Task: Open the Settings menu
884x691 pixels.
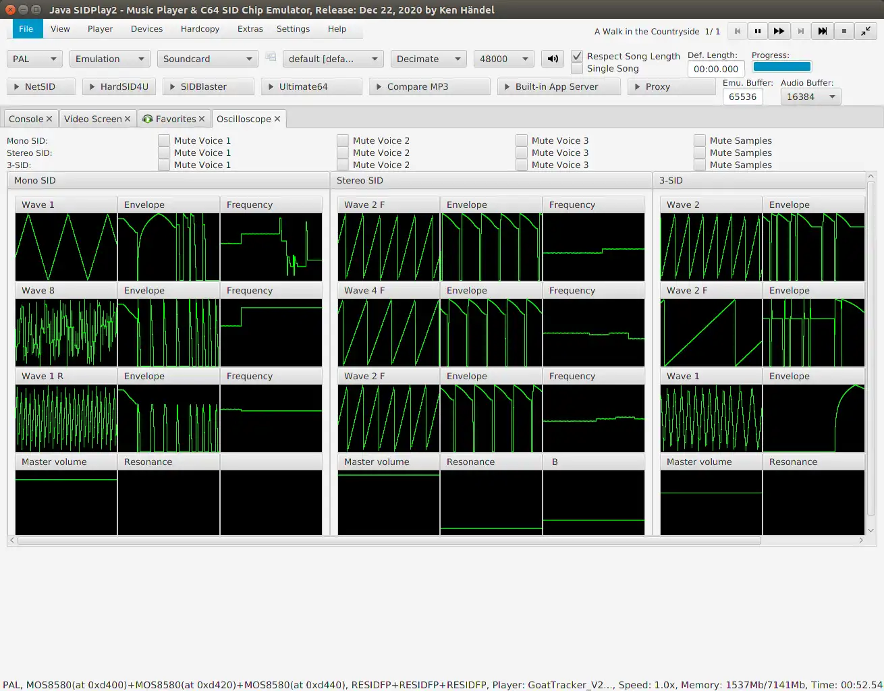Action: click(x=293, y=29)
